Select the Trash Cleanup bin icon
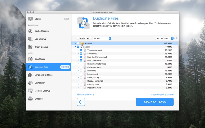This screenshot has width=205, height=128. pos(30,47)
